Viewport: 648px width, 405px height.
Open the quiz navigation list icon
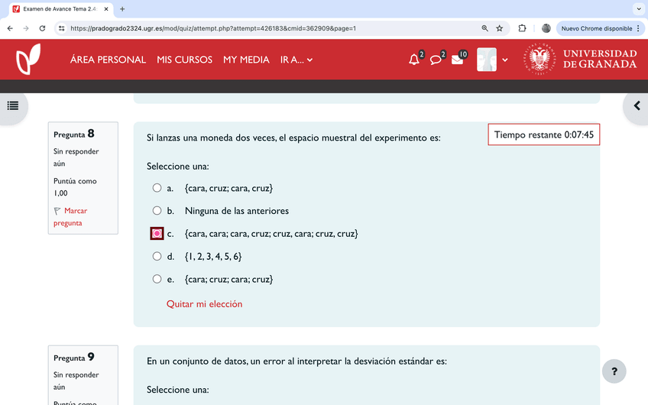(13, 105)
